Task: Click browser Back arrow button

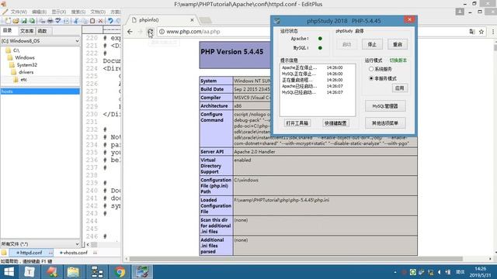Action: click(x=130, y=32)
